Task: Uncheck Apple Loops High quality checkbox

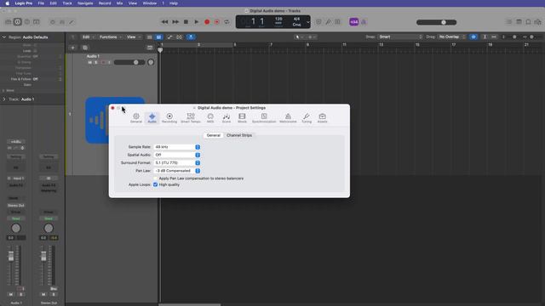Action: 155,184
